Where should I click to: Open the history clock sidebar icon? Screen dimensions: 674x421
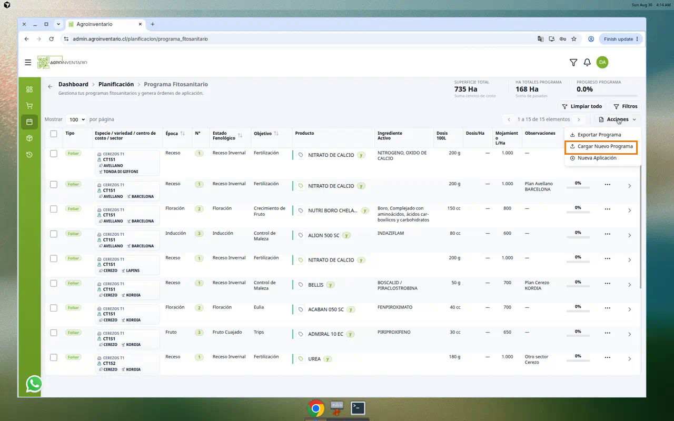(x=29, y=155)
